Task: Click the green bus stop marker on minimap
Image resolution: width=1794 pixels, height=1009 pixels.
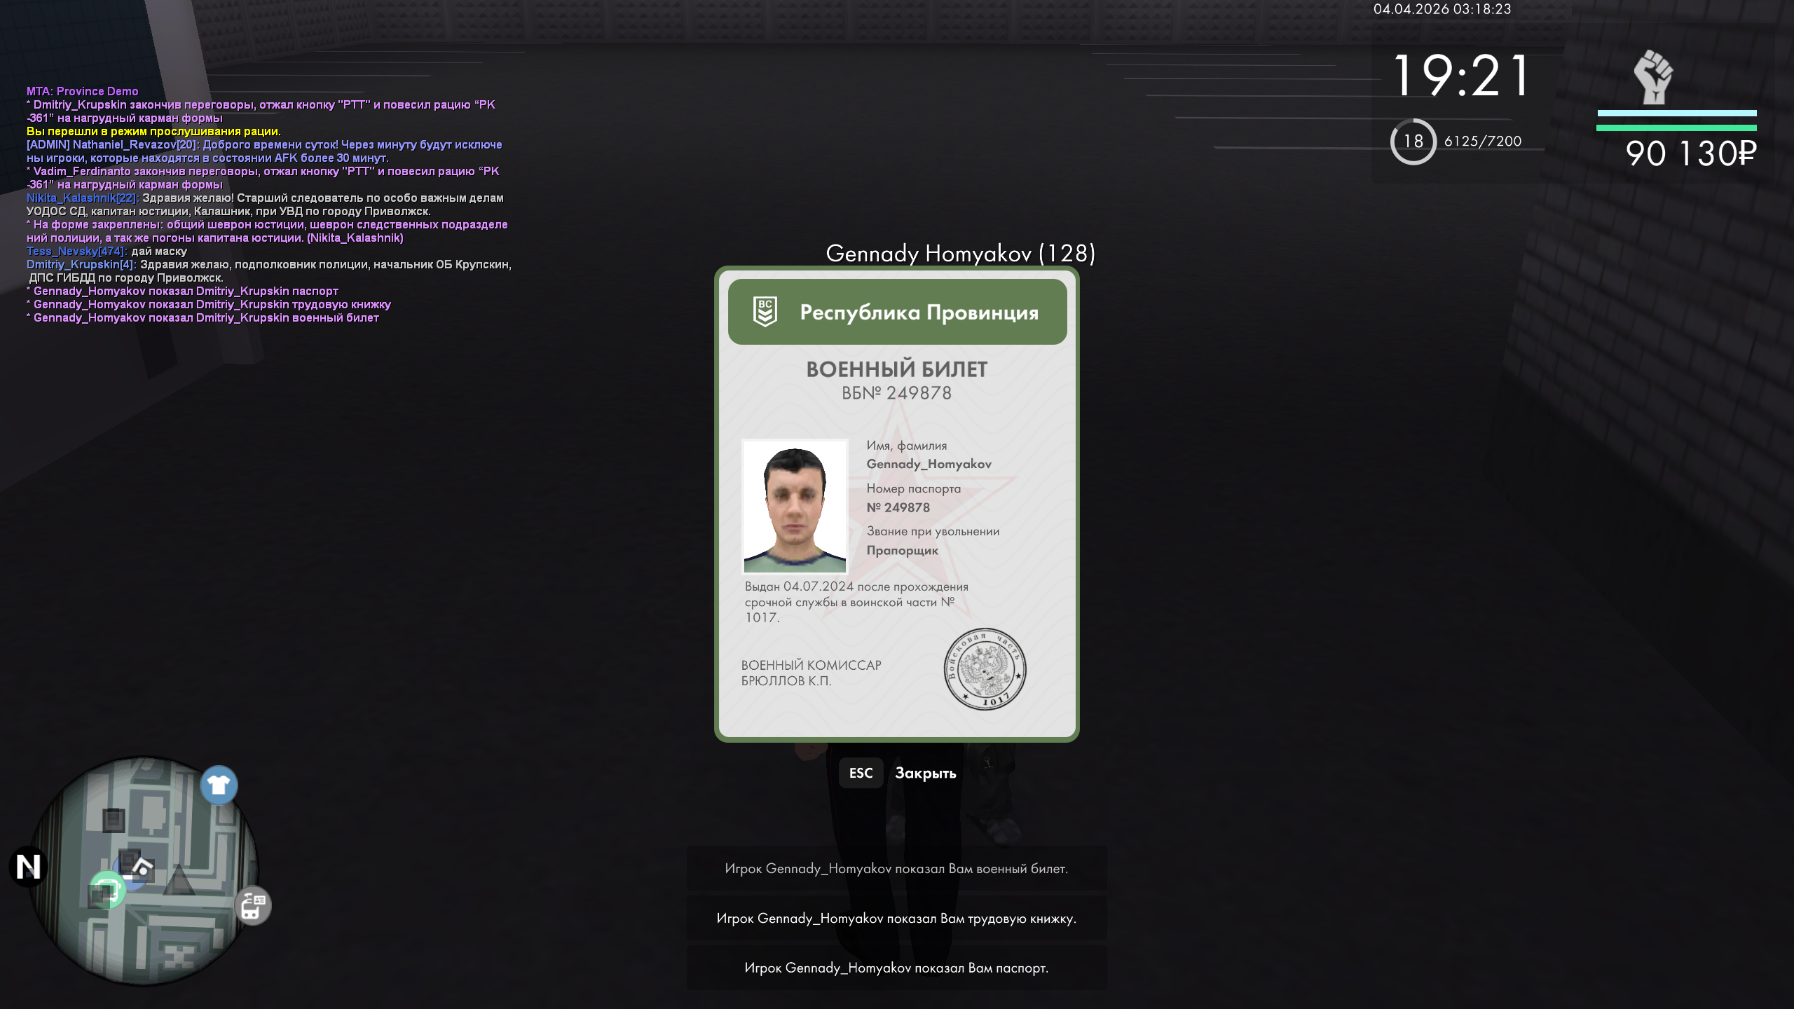Action: (107, 890)
